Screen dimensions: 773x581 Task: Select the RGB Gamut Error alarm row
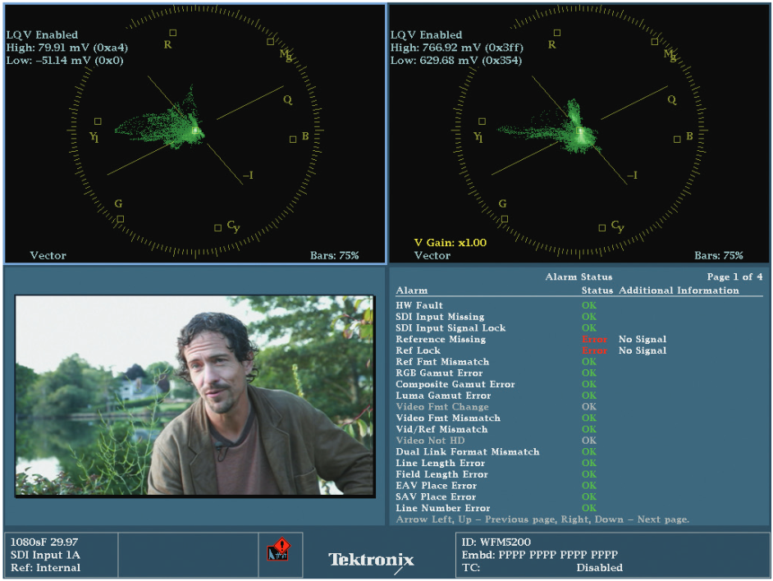click(579, 373)
